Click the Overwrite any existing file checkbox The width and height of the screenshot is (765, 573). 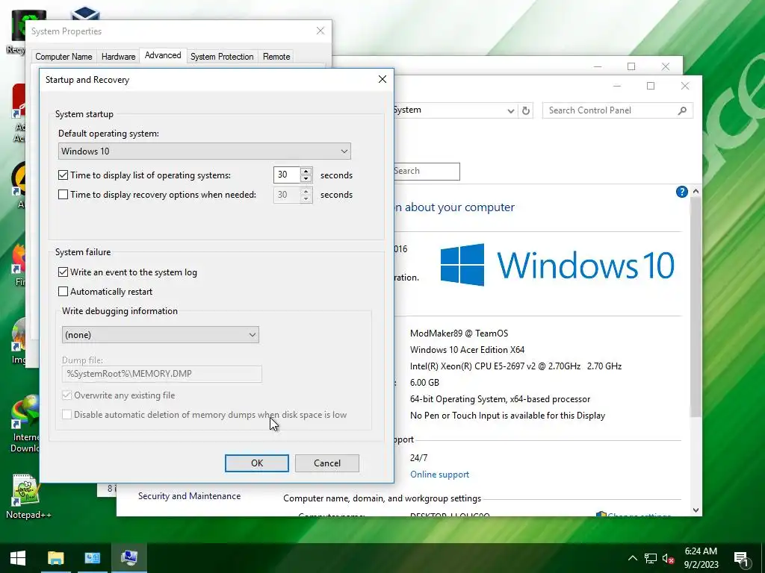(x=66, y=395)
